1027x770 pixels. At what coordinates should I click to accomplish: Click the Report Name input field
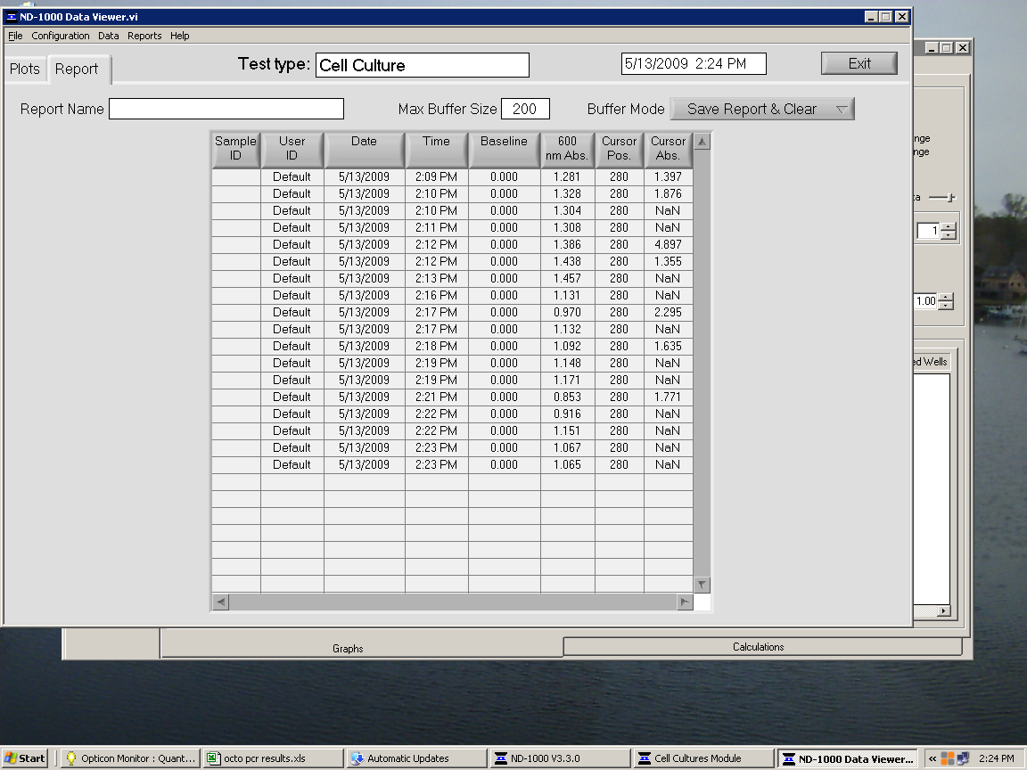click(x=226, y=109)
